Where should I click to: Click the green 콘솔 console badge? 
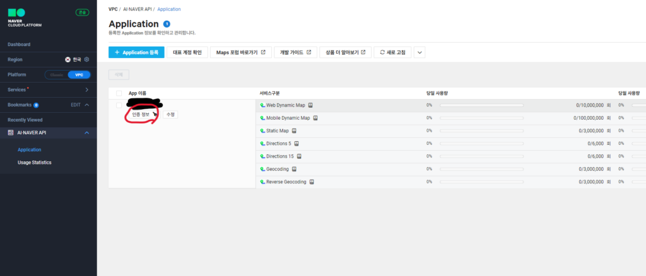(x=83, y=13)
